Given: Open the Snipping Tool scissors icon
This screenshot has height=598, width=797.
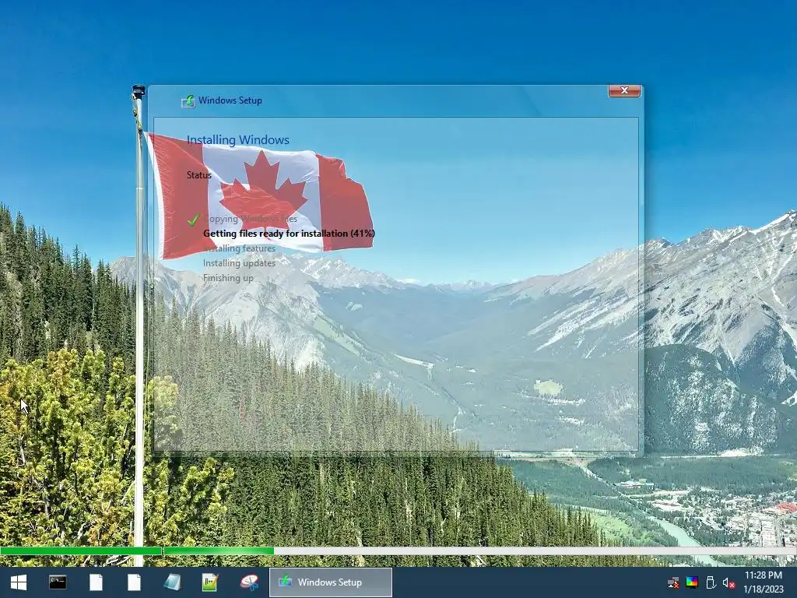Looking at the screenshot, I should tap(249, 582).
